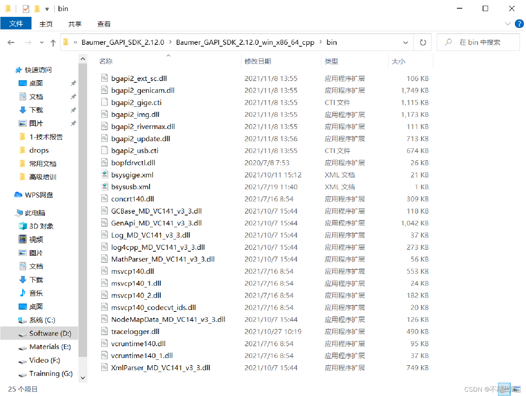Go back with the navigation arrow
Screen dimensions: 526x396
[x=11, y=42]
